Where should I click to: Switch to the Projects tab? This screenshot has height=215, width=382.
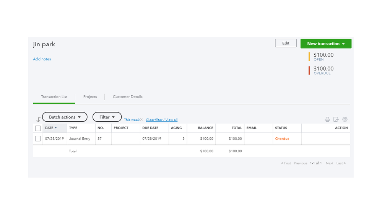coord(90,97)
